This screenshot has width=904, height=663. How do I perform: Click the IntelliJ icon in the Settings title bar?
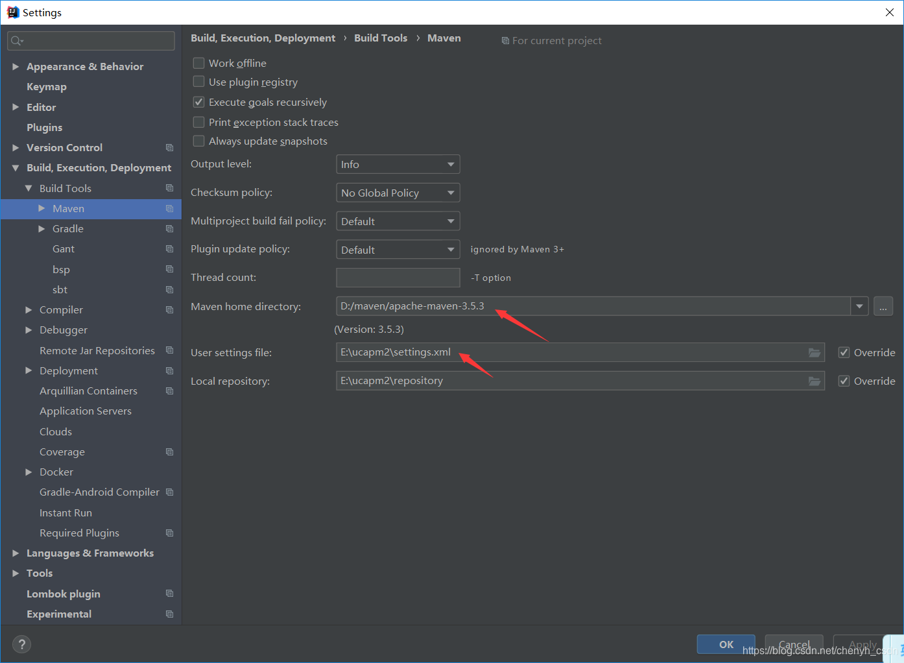click(12, 12)
